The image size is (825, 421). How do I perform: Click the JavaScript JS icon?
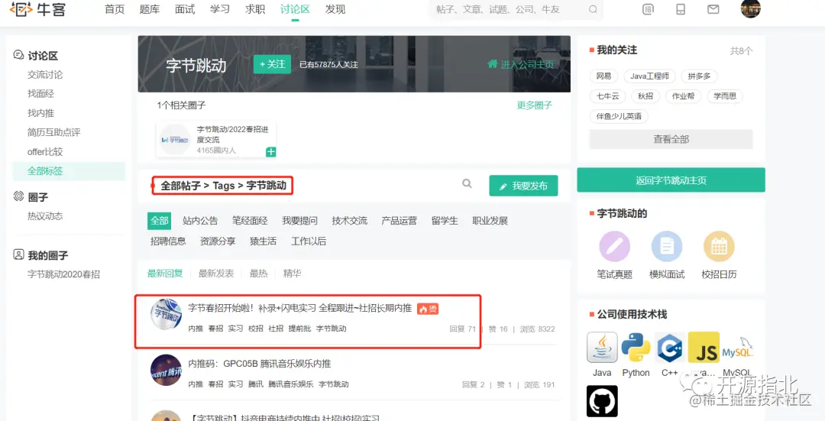[x=704, y=348]
